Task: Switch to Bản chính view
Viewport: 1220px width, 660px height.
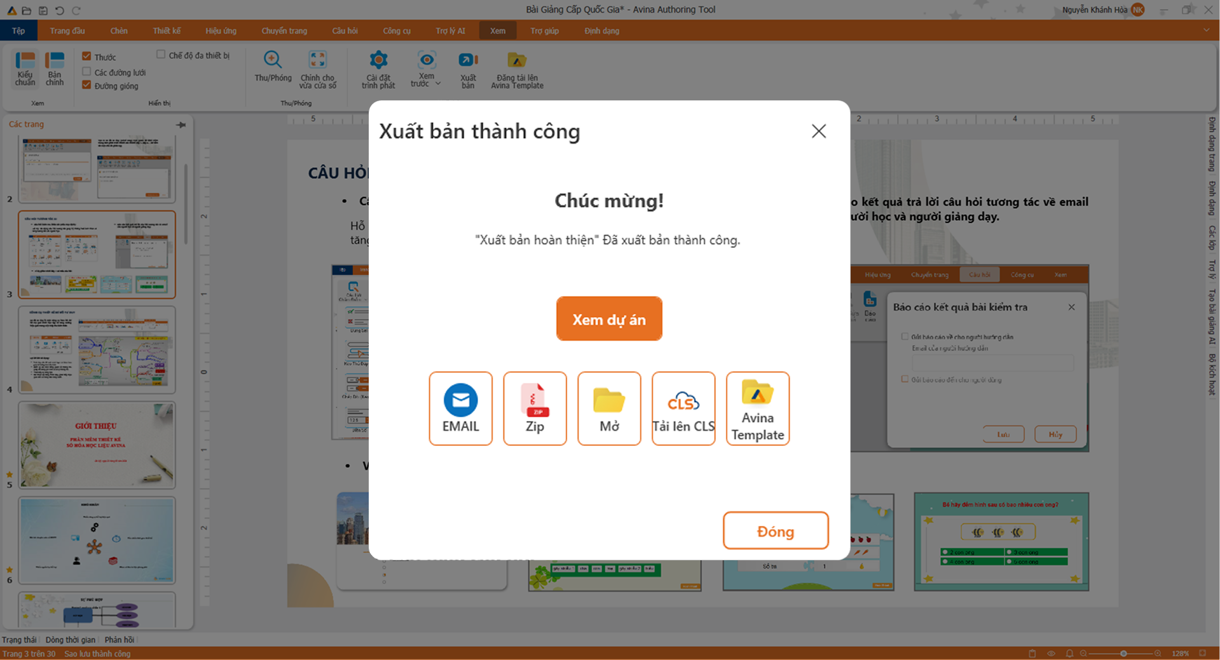Action: pyautogui.click(x=55, y=69)
